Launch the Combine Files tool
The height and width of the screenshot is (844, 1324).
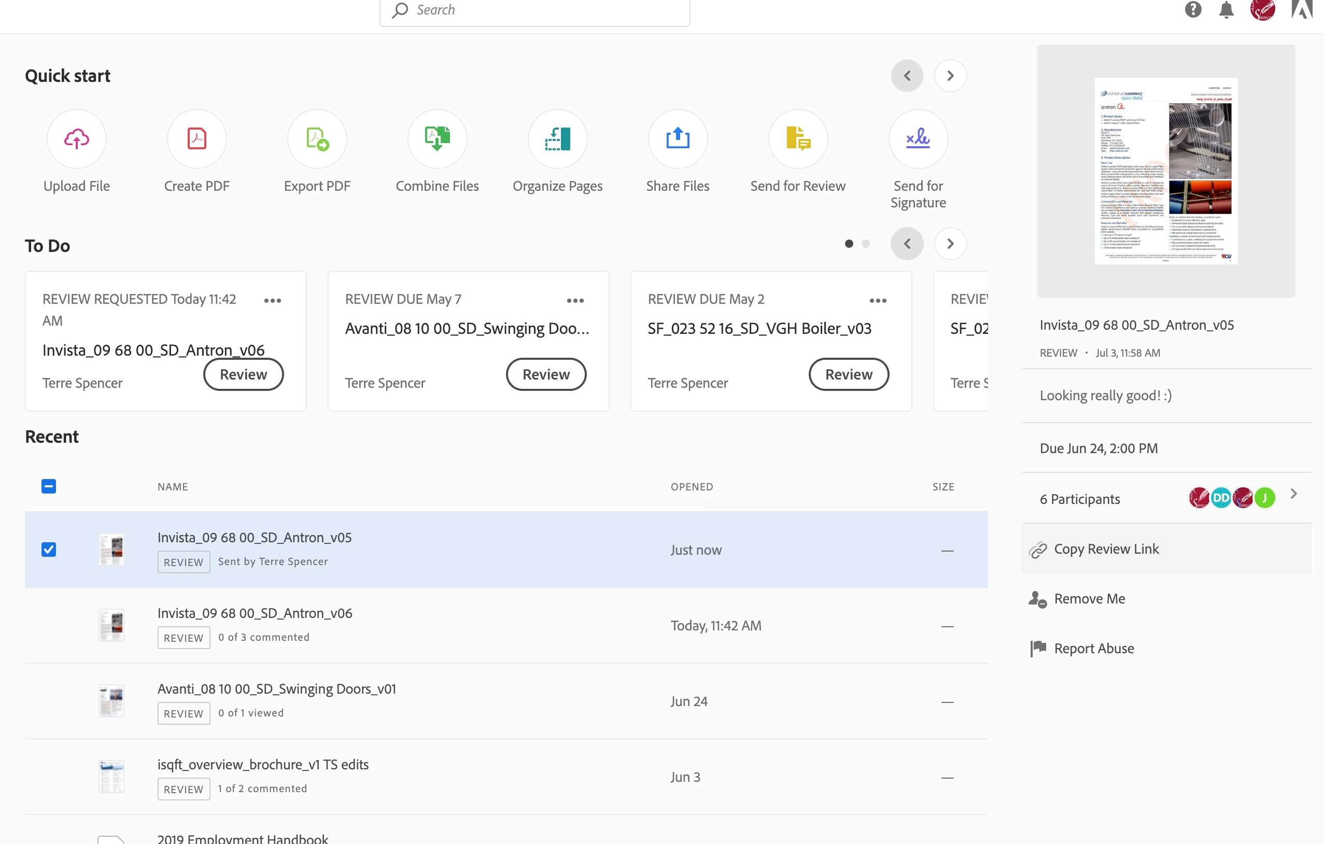pyautogui.click(x=437, y=138)
